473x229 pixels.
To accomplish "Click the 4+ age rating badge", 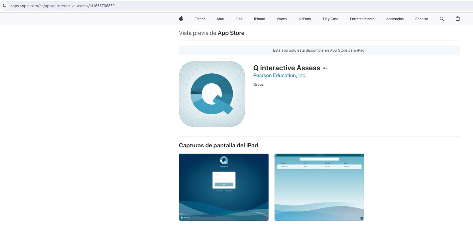I will tap(325, 68).
